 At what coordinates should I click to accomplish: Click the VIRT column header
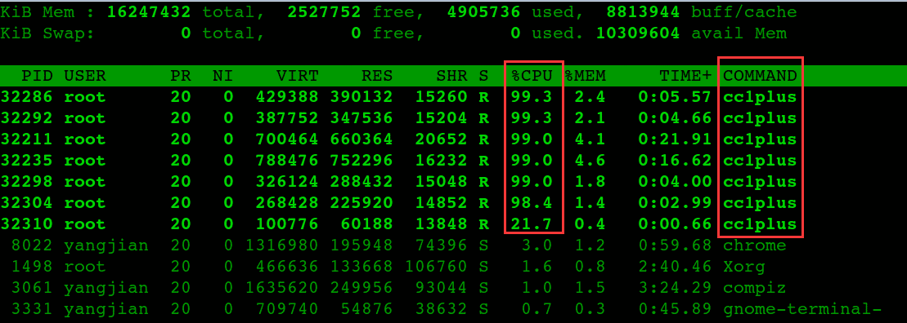tap(298, 76)
